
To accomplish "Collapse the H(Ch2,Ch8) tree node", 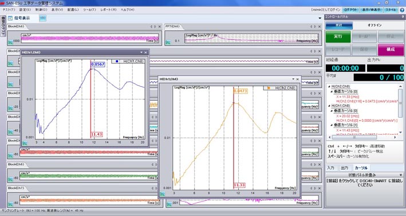I will (x=329, y=86).
